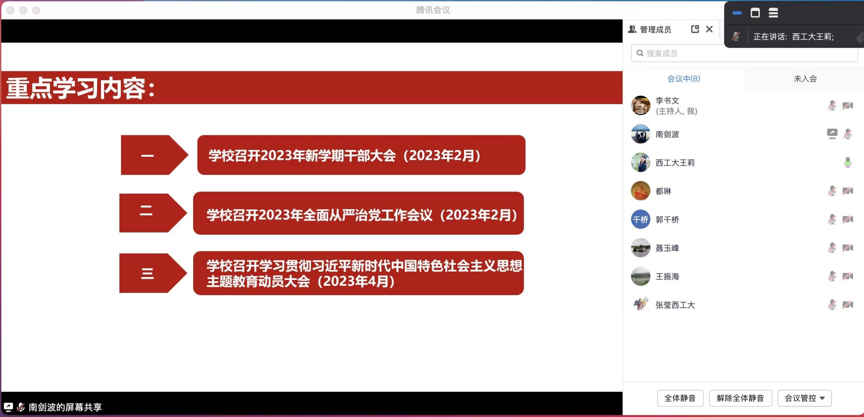Click the muted mic icon in floating speaker bar

(736, 37)
